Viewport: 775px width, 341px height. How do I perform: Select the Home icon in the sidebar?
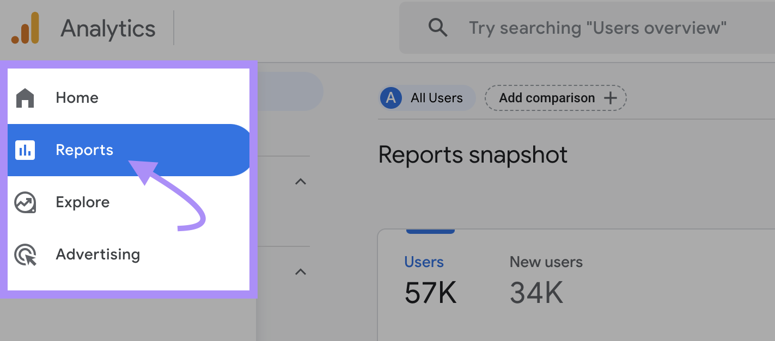pyautogui.click(x=25, y=97)
